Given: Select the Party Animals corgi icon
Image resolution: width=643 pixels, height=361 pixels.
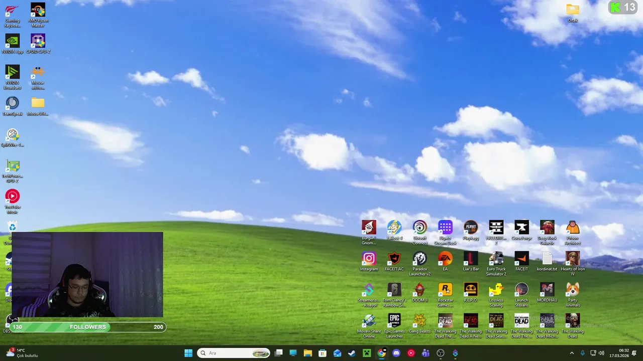Looking at the screenshot, I should [x=573, y=295].
